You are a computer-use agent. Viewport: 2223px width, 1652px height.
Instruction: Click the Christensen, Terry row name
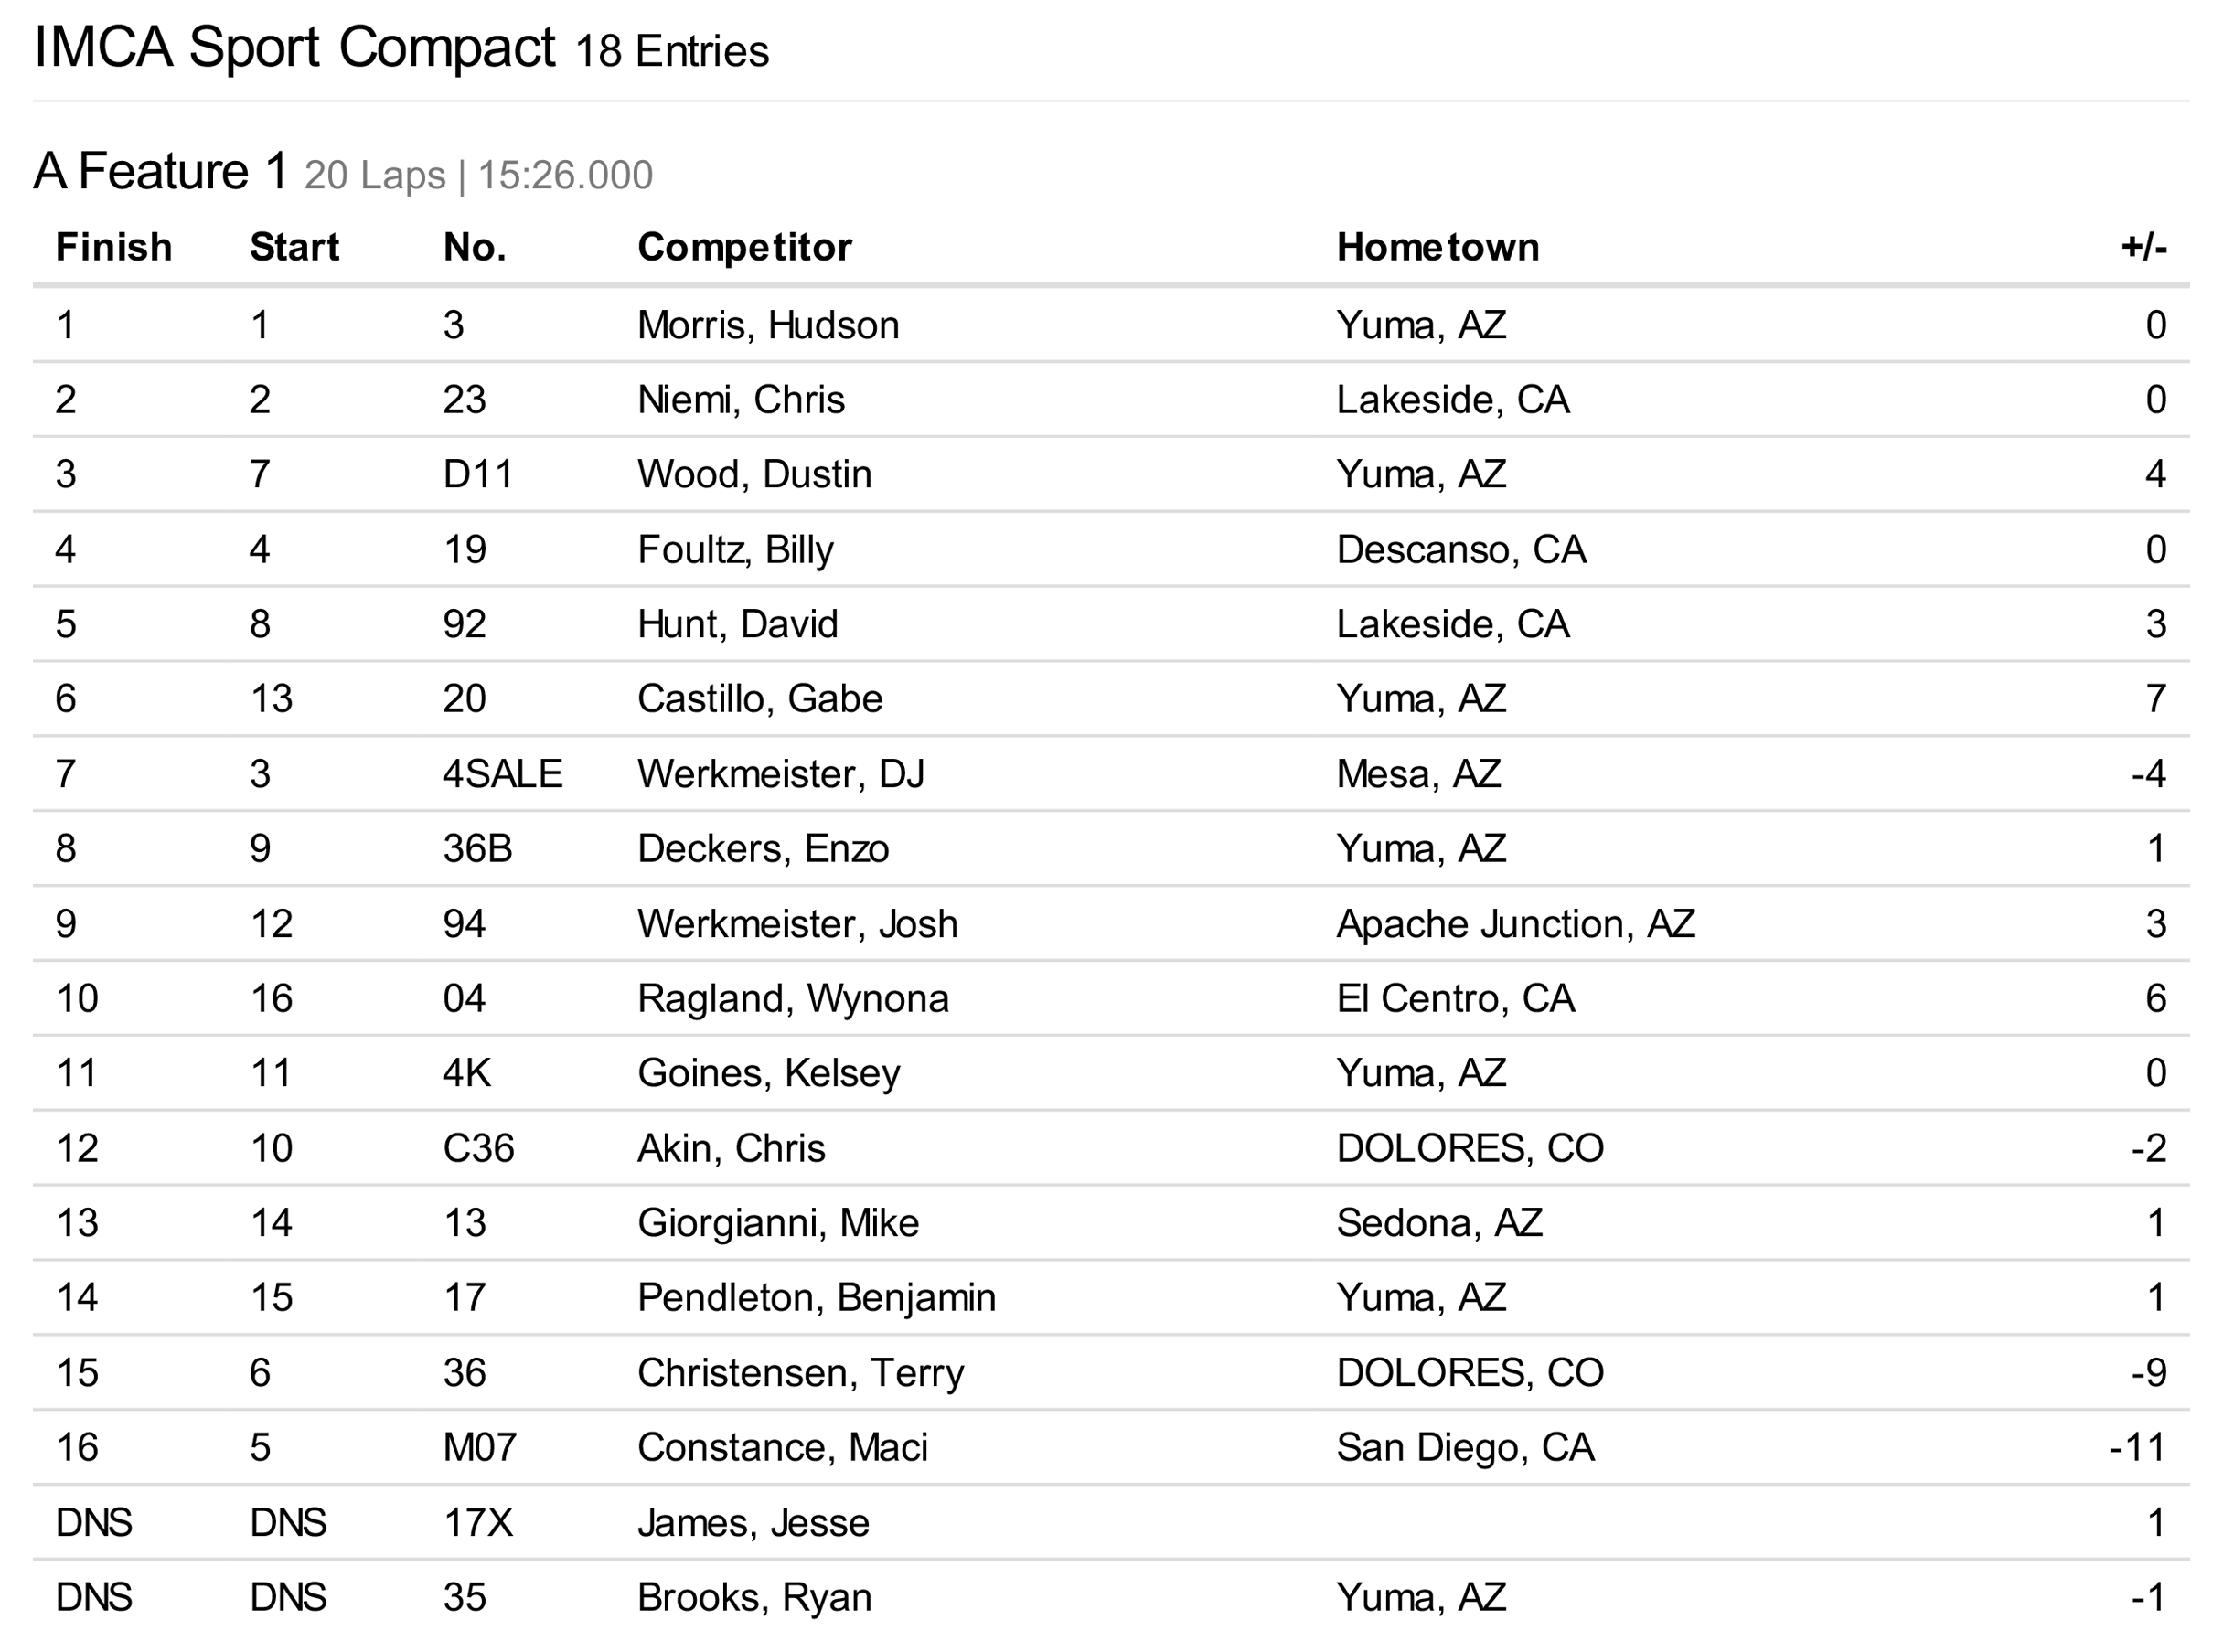pyautogui.click(x=800, y=1373)
